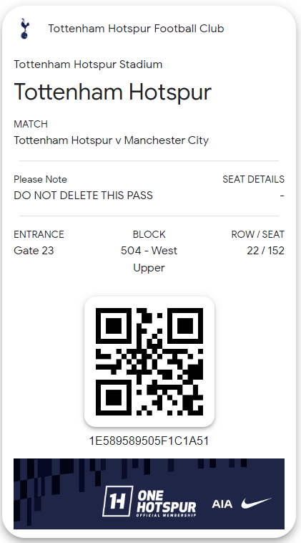Click the One Hotspur Official Membership text
The width and height of the screenshot is (301, 543).
[x=167, y=504]
